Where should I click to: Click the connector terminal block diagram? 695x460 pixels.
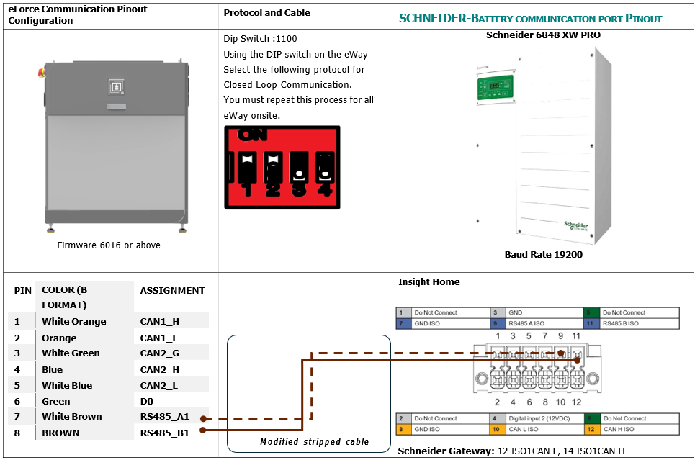[537, 369]
